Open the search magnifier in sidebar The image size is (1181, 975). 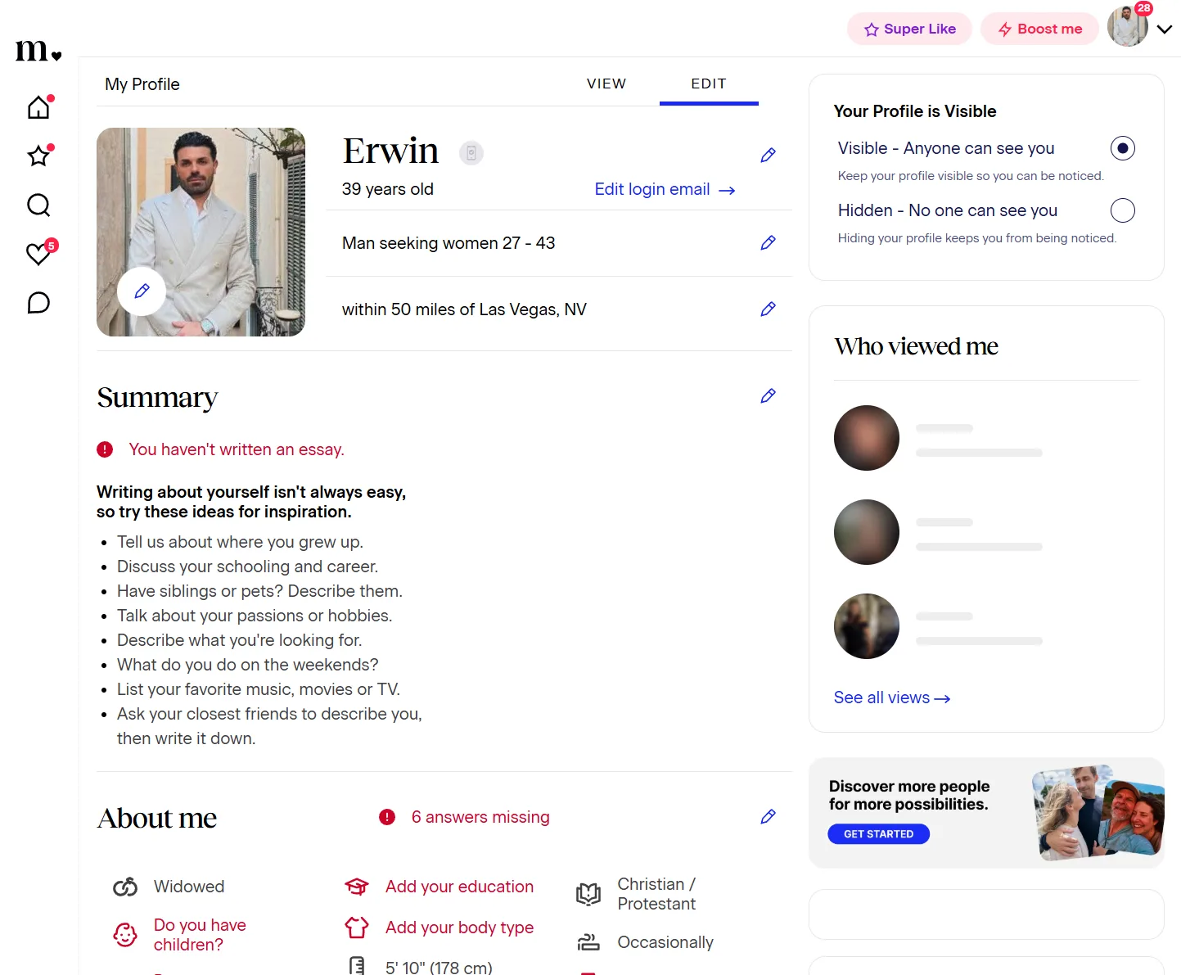[38, 205]
